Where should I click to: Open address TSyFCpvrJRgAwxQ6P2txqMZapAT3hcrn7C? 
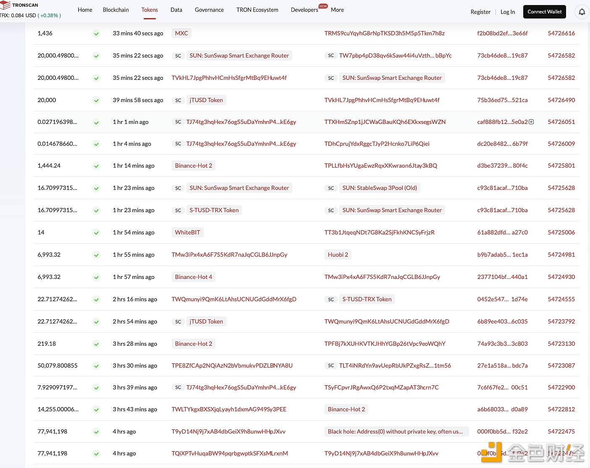381,387
